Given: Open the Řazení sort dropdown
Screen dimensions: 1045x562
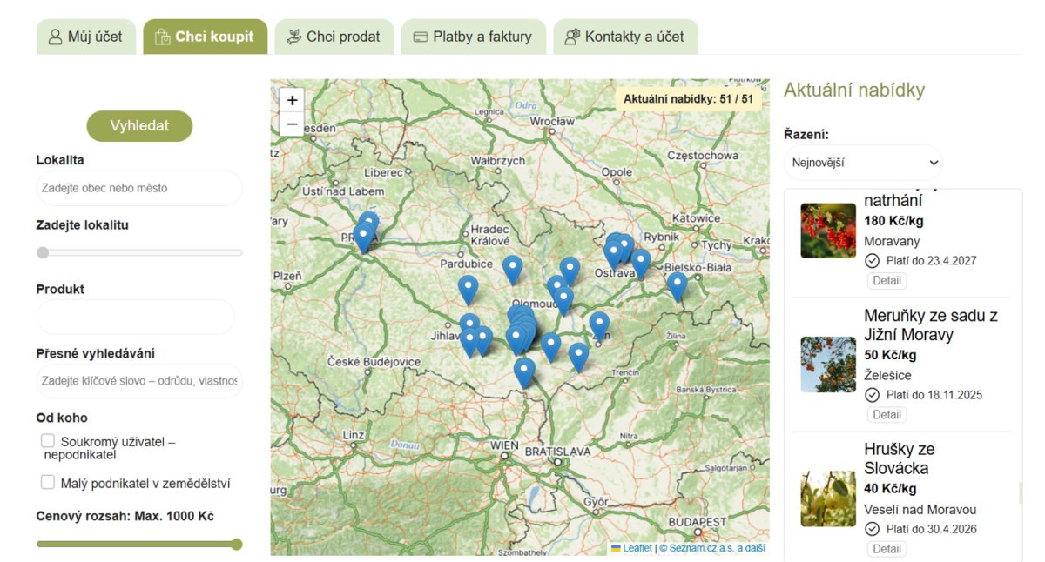Looking at the screenshot, I should [x=863, y=163].
